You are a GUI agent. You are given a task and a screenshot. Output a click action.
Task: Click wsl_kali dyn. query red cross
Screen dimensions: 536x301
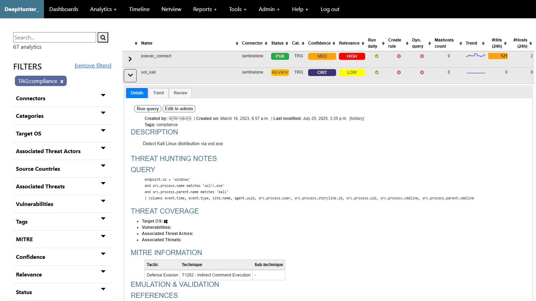coord(422,72)
